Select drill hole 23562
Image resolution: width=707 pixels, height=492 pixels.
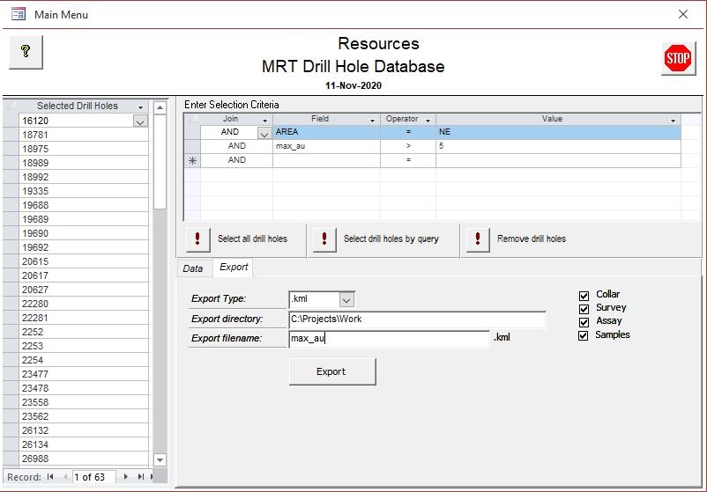click(84, 416)
